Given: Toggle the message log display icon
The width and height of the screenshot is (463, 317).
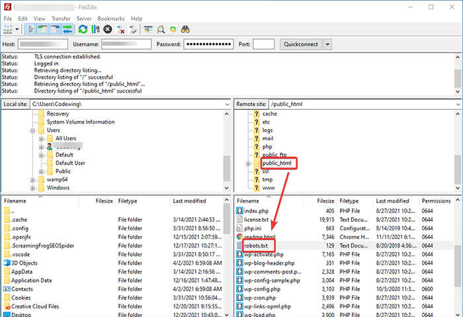Looking at the screenshot, I should click(32, 30).
